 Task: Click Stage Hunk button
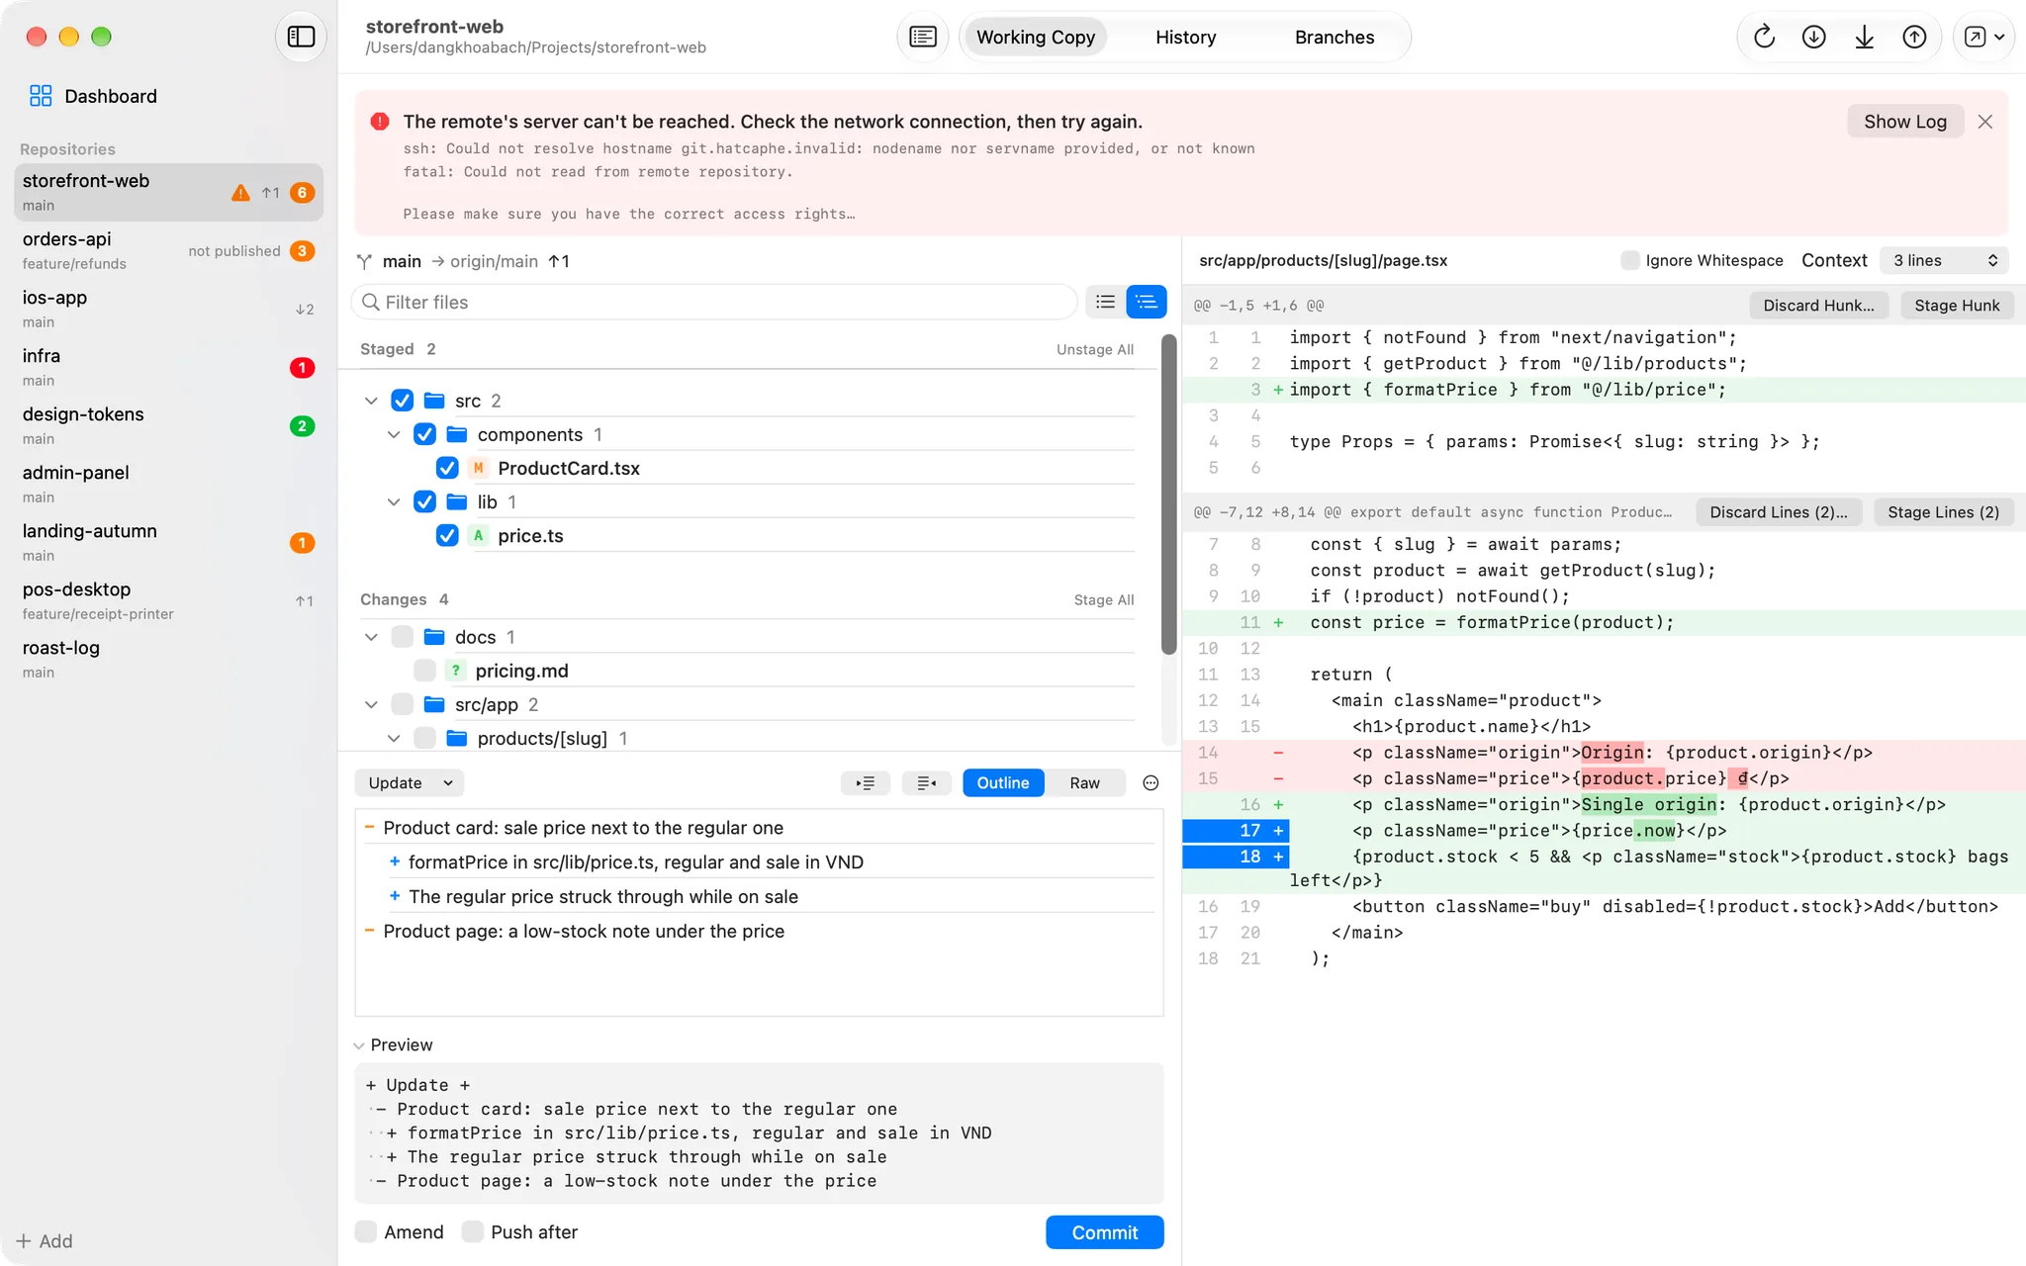(1956, 306)
